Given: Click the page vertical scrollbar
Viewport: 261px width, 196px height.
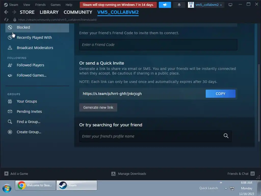Looking at the screenshot, I should point(258,103).
